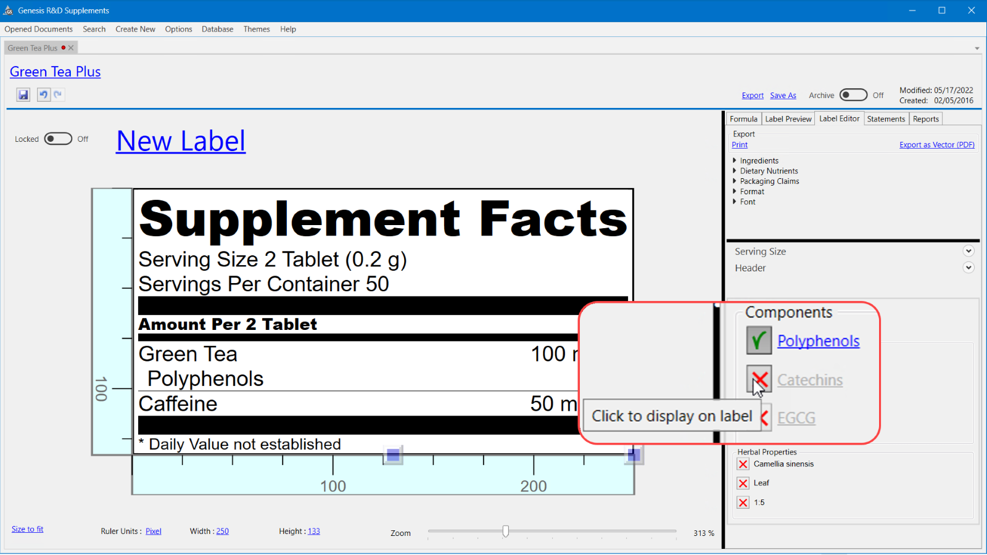Screen dimensions: 987x555
Task: Click the Save document icon
Action: click(23, 94)
